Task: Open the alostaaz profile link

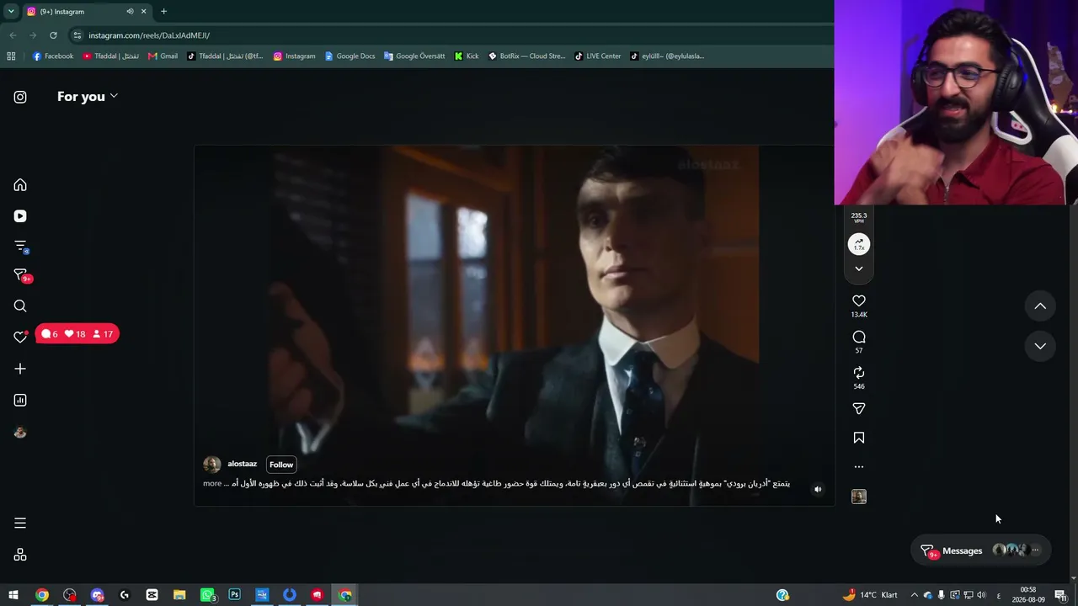Action: coord(242,464)
